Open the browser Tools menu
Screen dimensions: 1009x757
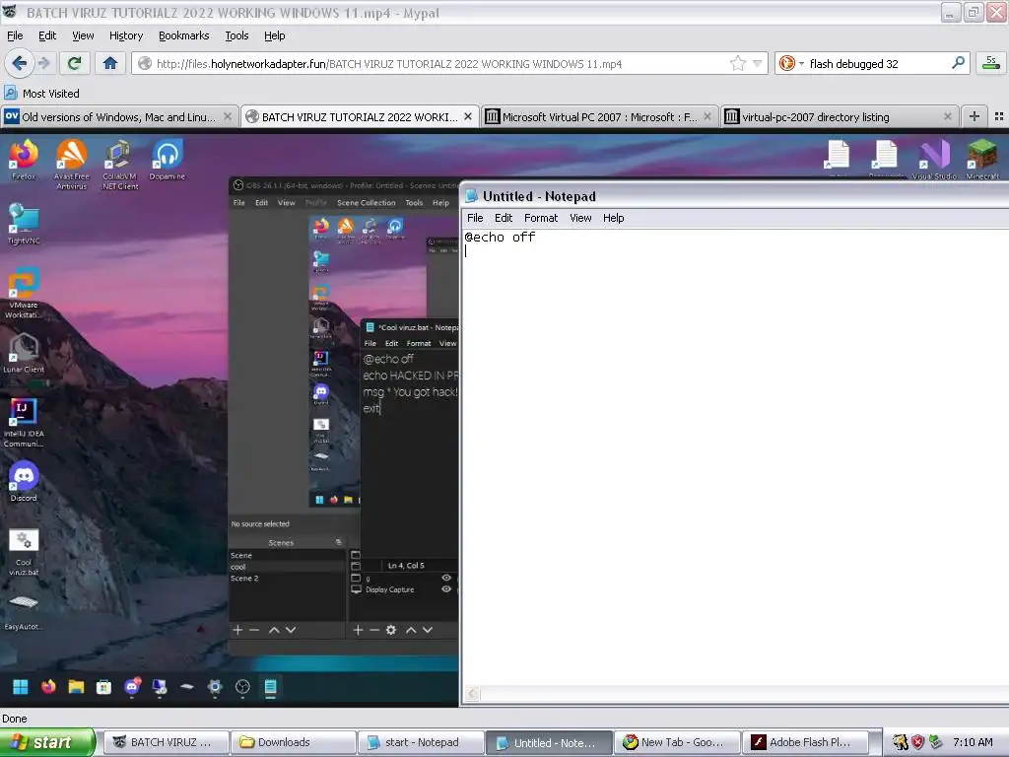click(x=236, y=35)
